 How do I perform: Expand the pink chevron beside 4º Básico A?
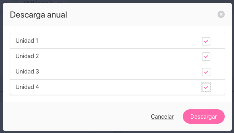point(60,2)
